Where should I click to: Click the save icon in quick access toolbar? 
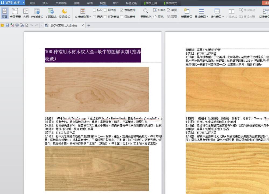7,25
